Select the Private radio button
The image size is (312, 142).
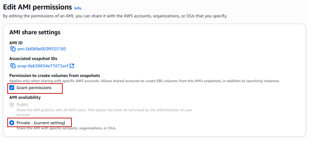(12, 123)
